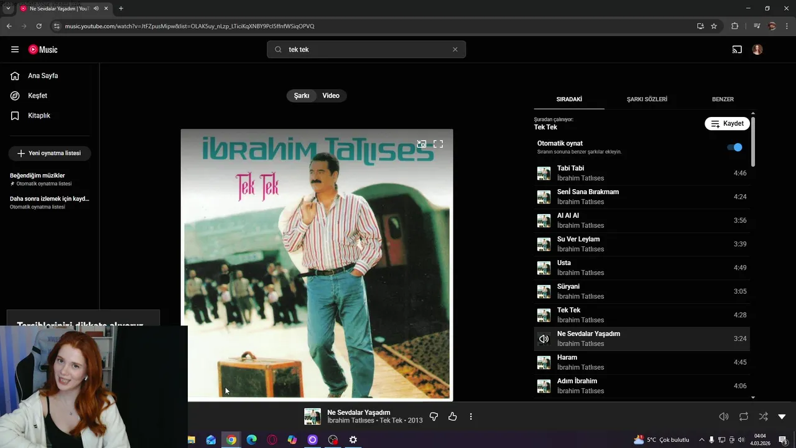Open Chrome media controls icon
This screenshot has width=796, height=448.
[x=757, y=26]
